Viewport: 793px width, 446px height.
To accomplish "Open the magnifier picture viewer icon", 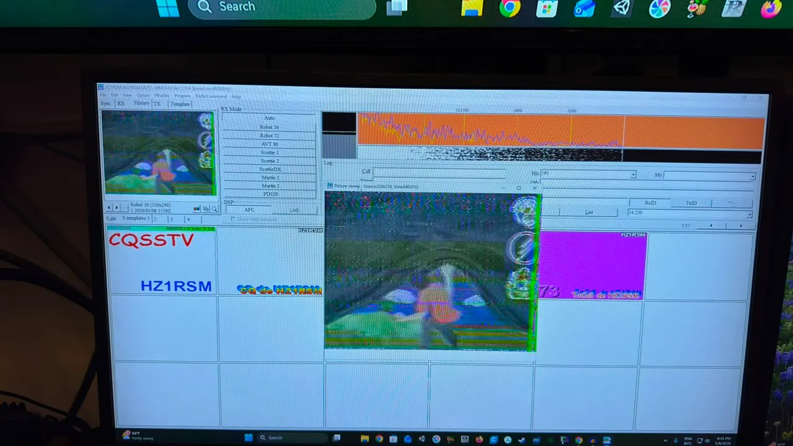I will (x=214, y=209).
